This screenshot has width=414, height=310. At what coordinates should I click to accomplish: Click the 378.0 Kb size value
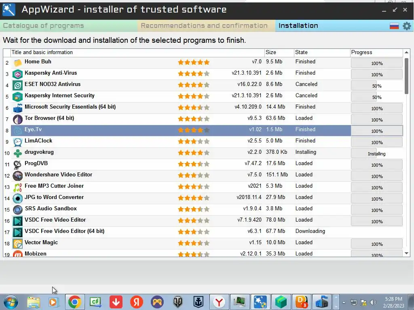(x=277, y=152)
